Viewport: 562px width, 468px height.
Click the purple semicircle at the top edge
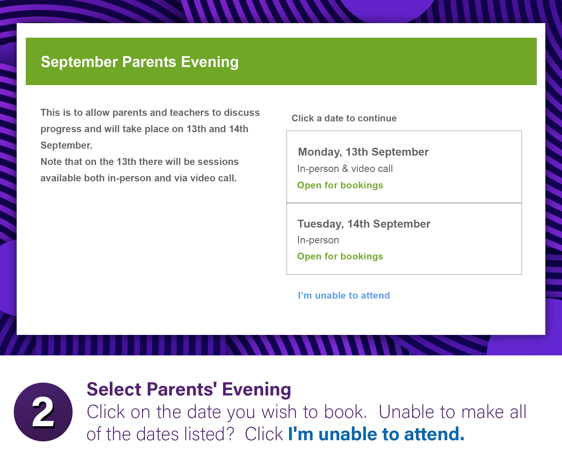pos(386,10)
